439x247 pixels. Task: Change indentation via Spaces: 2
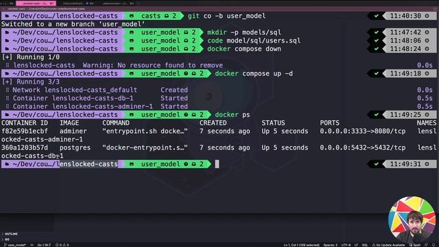[331, 245]
